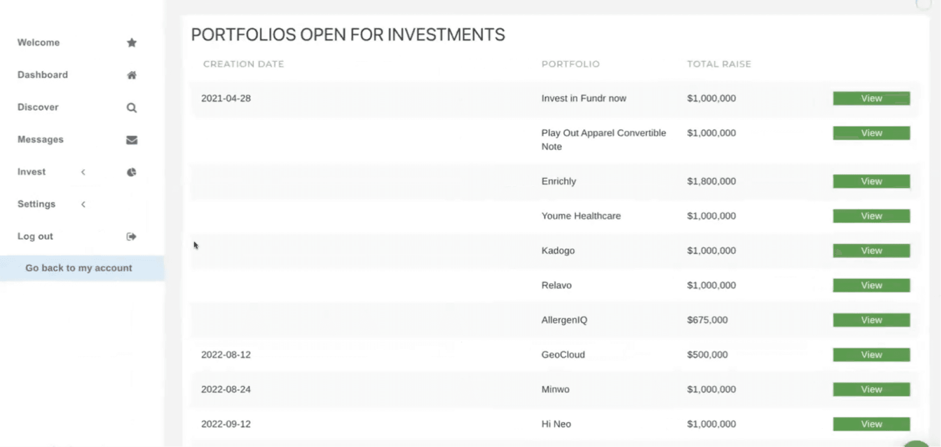The height and width of the screenshot is (447, 941).
Task: Click the $675,000 total raise value
Action: pos(707,320)
